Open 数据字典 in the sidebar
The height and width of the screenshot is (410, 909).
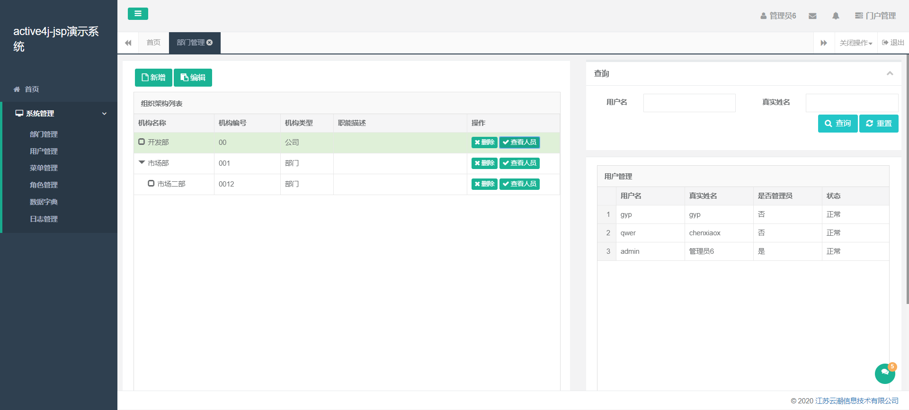pos(44,202)
